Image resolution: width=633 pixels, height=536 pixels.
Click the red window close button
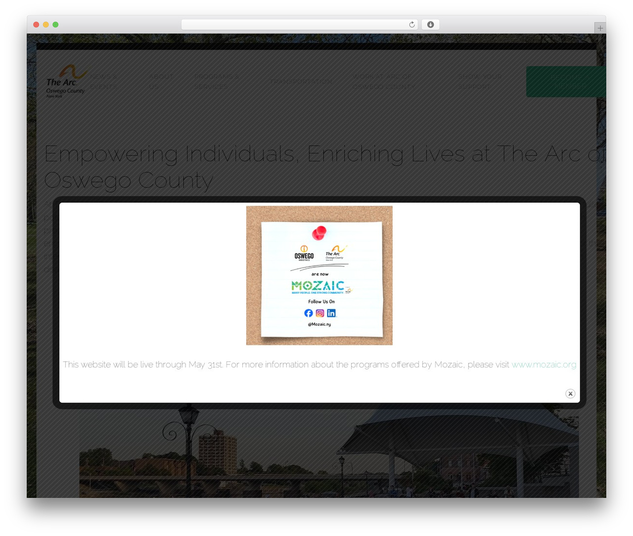pos(36,25)
